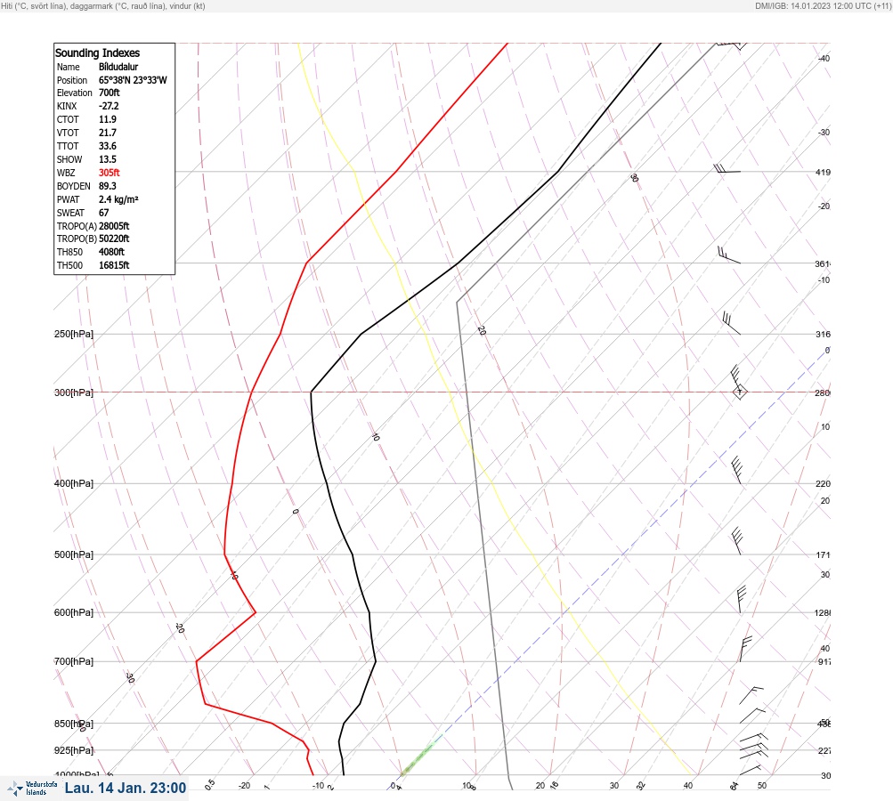Click the tropopause diamond marker at 300 hPa
893x801 pixels.
point(740,392)
